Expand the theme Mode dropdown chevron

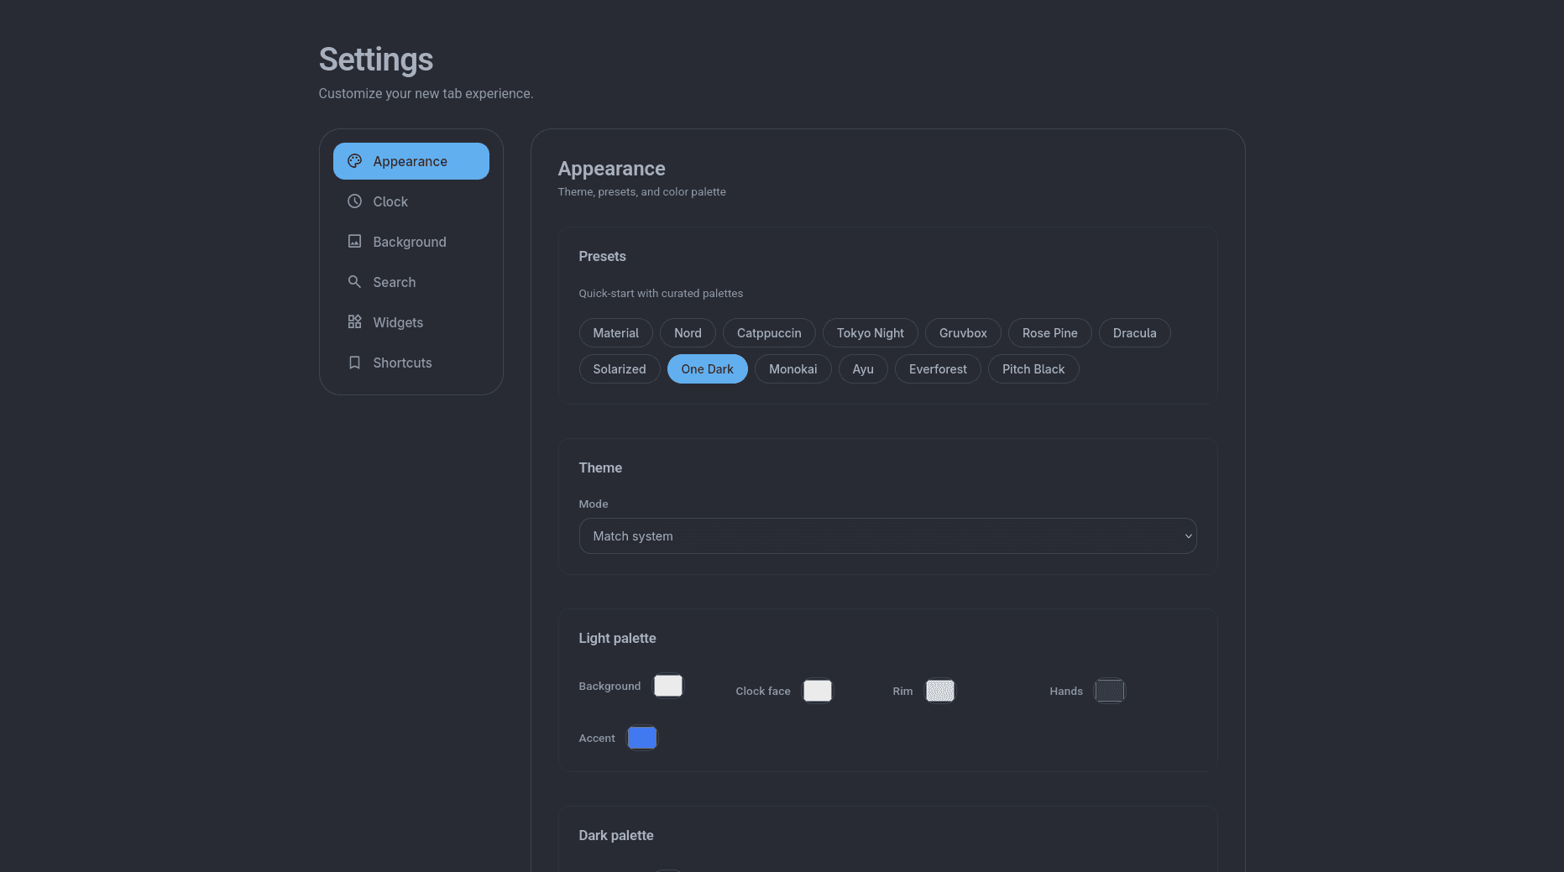1187,536
